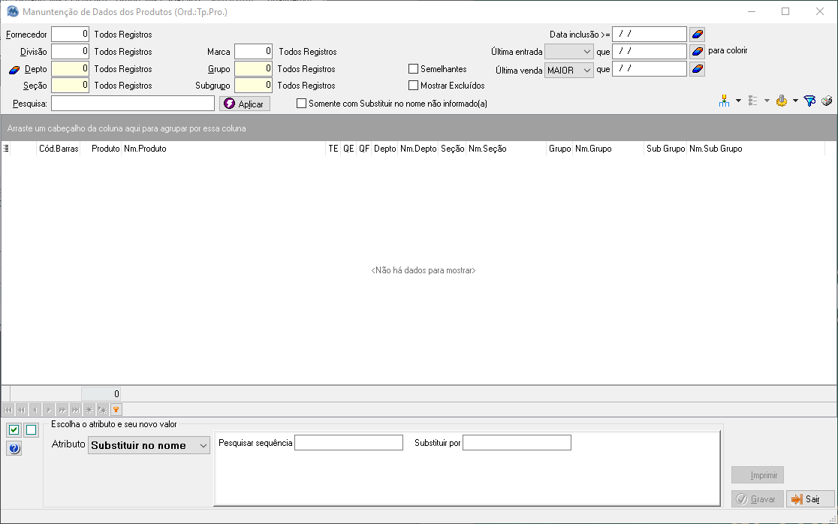
Task: Click the Data inclusão date field
Action: pyautogui.click(x=650, y=35)
